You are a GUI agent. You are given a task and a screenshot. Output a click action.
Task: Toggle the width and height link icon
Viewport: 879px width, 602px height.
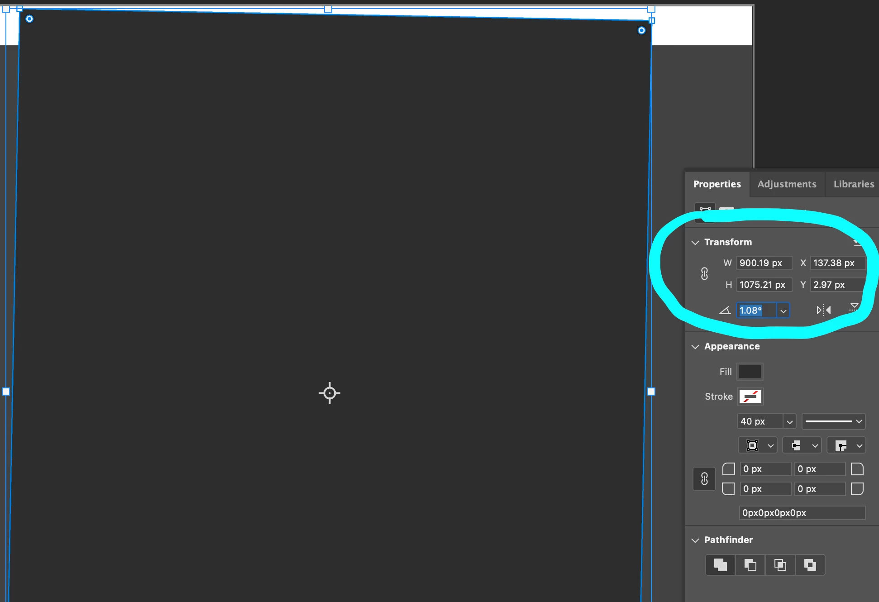pos(704,273)
